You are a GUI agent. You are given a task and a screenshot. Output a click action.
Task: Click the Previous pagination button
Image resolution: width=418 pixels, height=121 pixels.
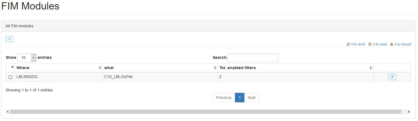pos(224,98)
